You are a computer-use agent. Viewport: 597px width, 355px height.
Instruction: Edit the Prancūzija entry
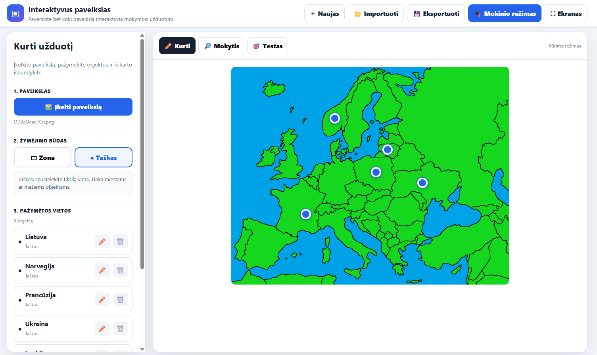coord(102,300)
